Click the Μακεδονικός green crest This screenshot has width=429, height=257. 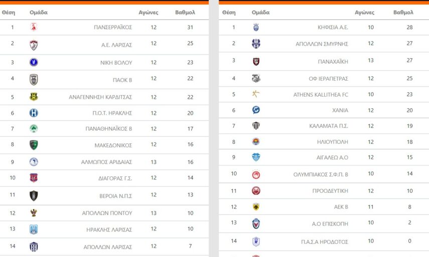pos(34,145)
